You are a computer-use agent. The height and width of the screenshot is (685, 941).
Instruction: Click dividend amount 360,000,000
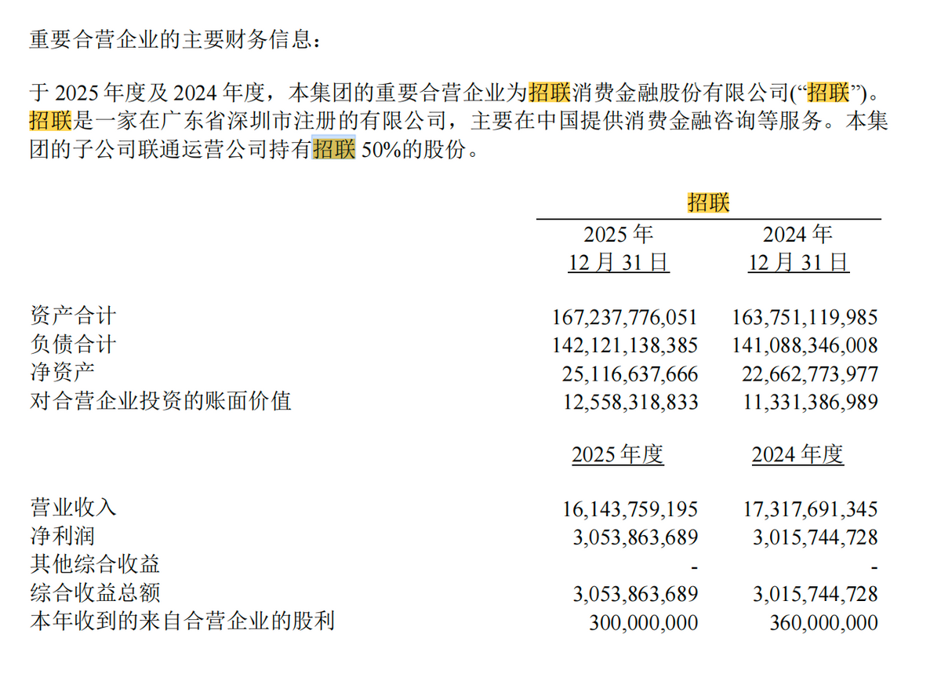point(823,623)
